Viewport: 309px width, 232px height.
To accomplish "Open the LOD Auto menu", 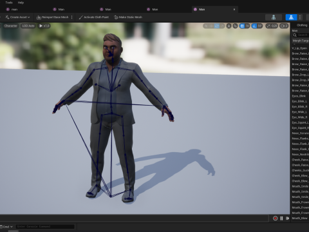I will (x=28, y=26).
